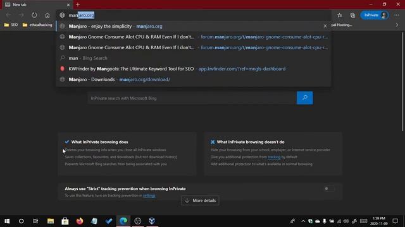Select KWFinder by Mangools suggestion
405x227 pixels.
click(x=193, y=69)
